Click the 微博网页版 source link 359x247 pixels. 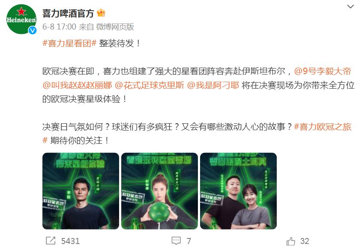tap(115, 27)
